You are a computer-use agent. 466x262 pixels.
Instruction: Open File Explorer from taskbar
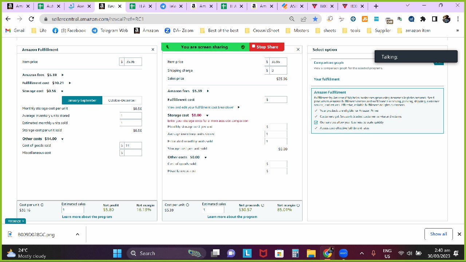coord(311,253)
